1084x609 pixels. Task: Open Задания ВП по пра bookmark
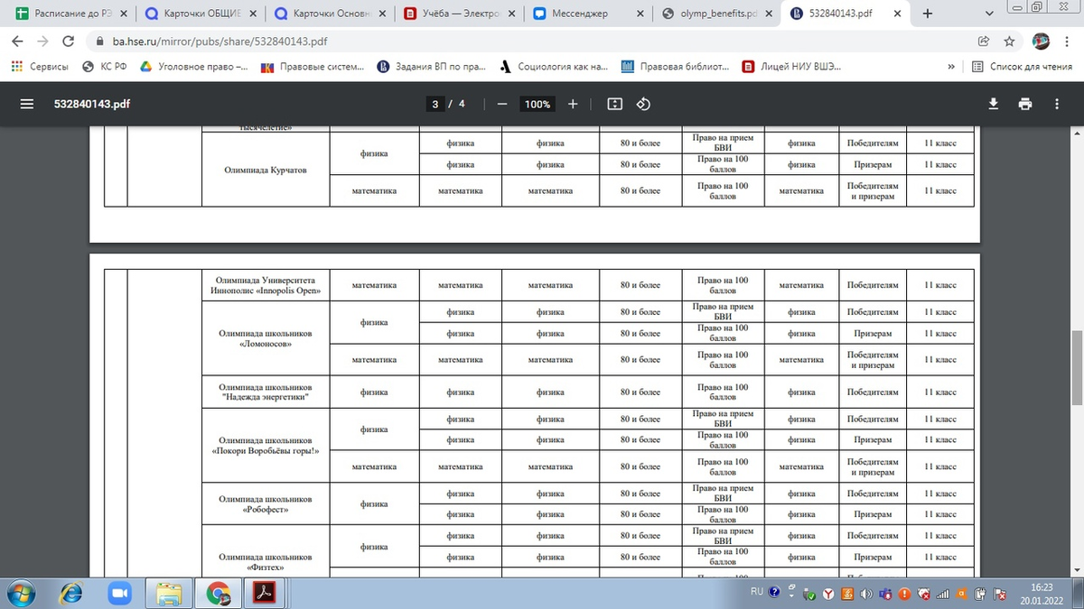432,66
